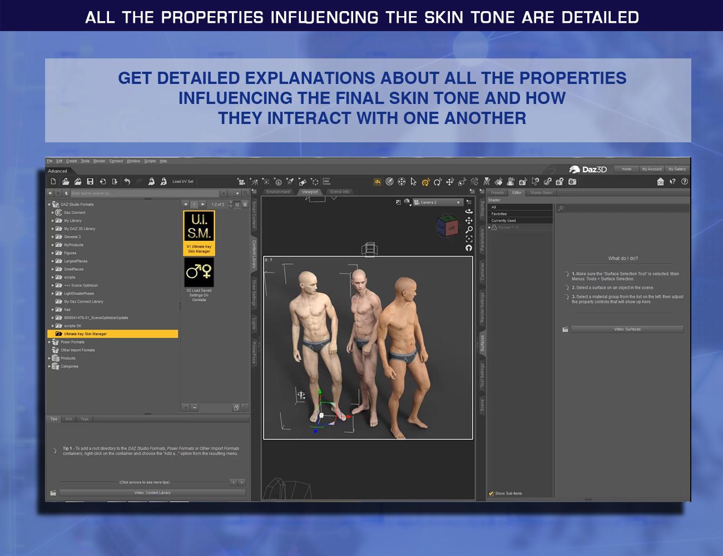Screen dimensions: 723x556
Task: Activate the Universal manipulator tool
Action: click(x=425, y=181)
